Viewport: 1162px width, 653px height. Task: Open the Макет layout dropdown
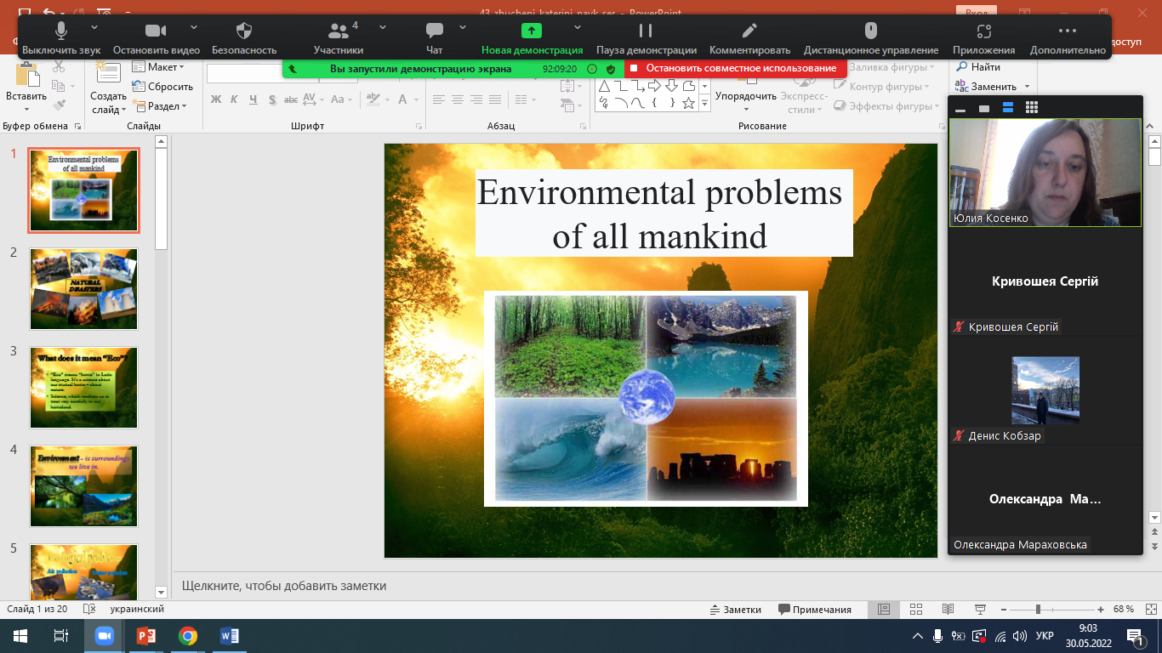pyautogui.click(x=159, y=67)
